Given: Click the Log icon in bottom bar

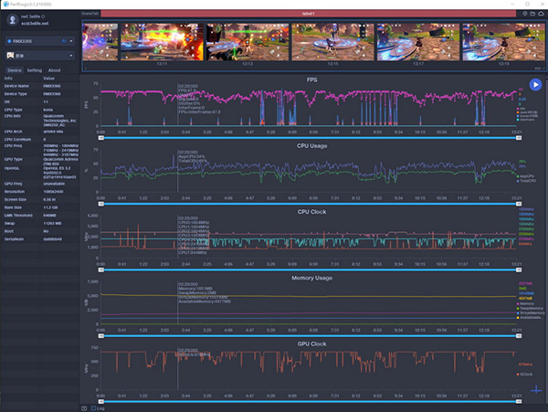Looking at the screenshot, I should point(97,407).
